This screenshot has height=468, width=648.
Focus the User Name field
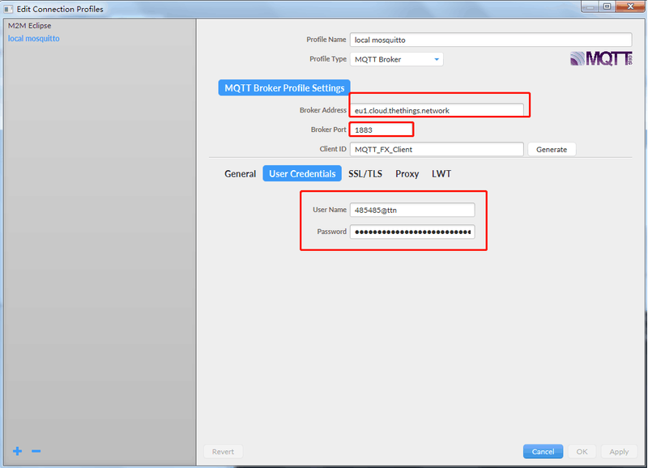(x=412, y=210)
